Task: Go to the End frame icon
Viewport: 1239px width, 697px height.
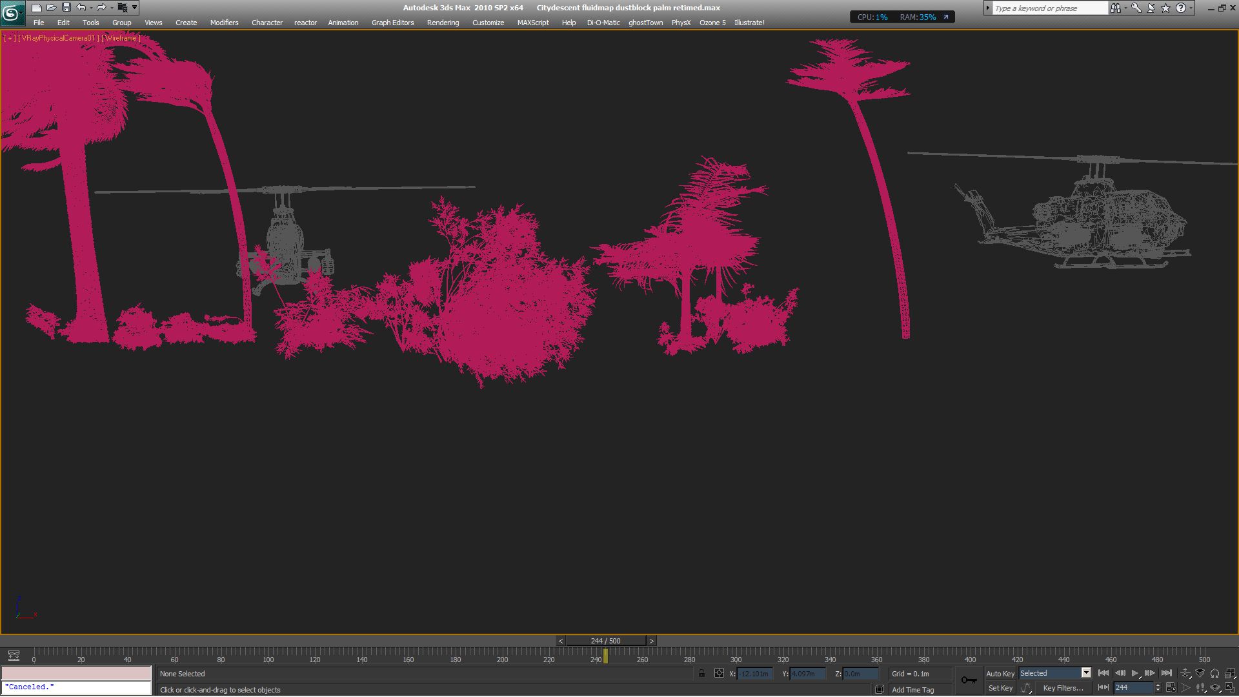Action: (x=1167, y=673)
